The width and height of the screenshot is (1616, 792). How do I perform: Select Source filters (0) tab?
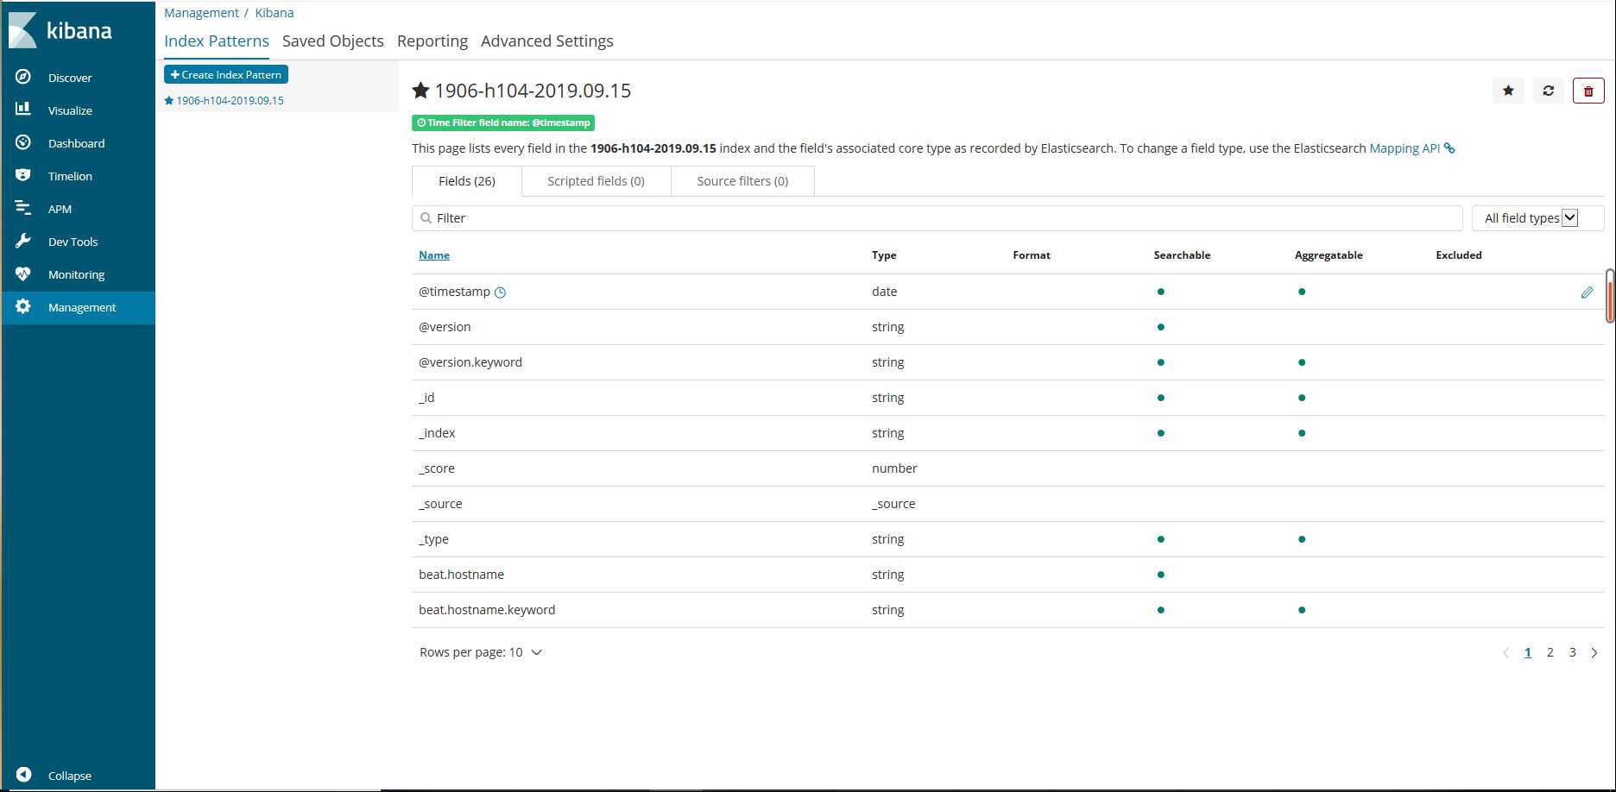click(742, 181)
